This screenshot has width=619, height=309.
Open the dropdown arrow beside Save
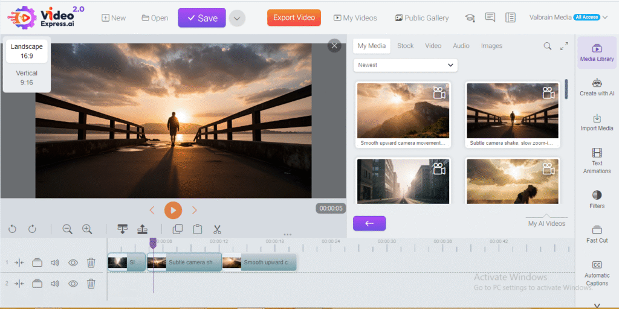pos(237,18)
